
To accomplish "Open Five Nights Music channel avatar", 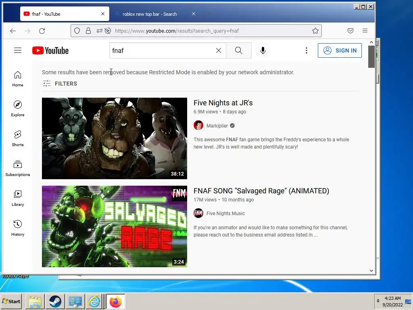I will click(198, 213).
